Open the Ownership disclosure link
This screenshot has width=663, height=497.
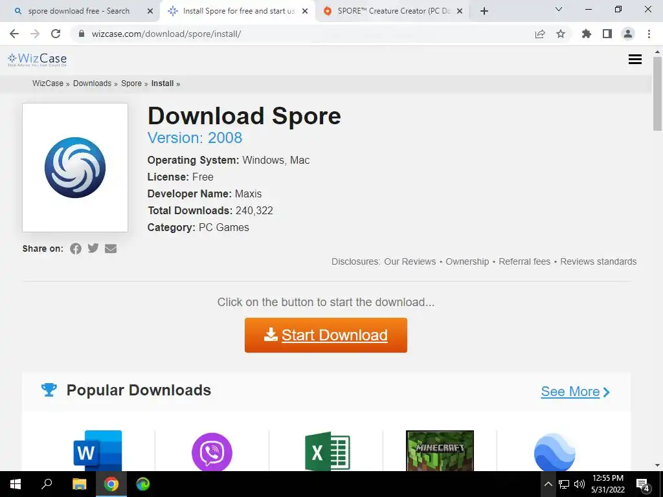[467, 261]
